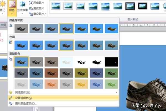Open 图片颜色选项(C) picture color options
166x111 pixels.
[63, 103]
